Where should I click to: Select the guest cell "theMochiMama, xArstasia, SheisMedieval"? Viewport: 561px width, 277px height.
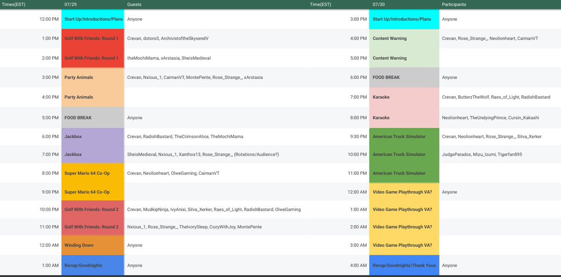pyautogui.click(x=169, y=58)
